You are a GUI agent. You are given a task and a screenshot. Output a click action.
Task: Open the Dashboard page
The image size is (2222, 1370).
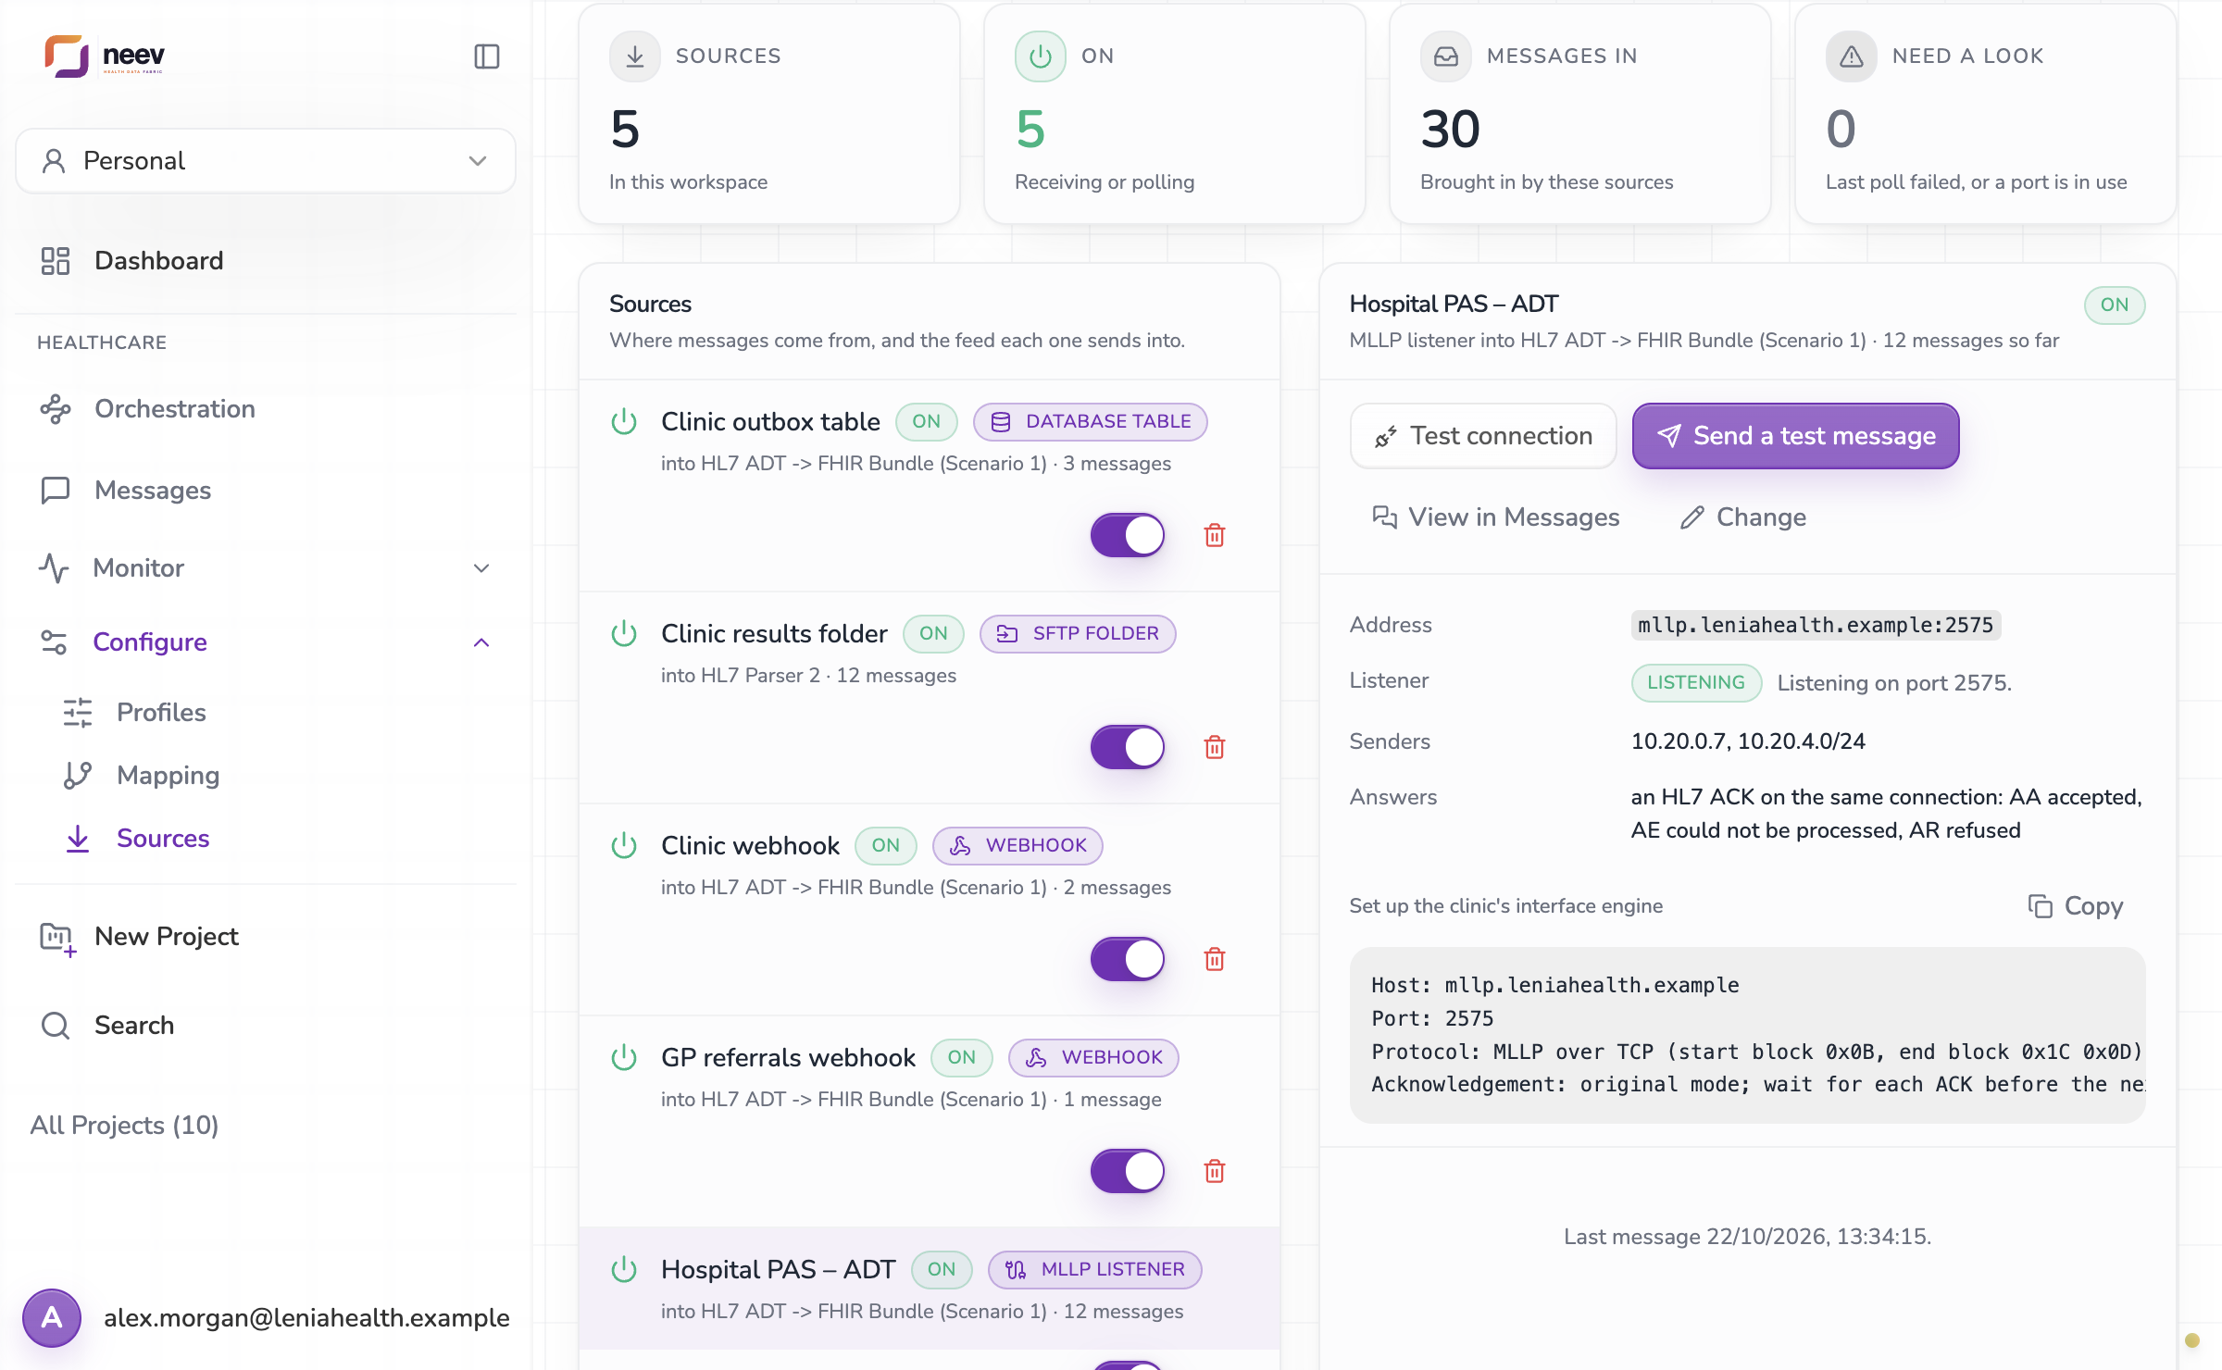point(266,261)
